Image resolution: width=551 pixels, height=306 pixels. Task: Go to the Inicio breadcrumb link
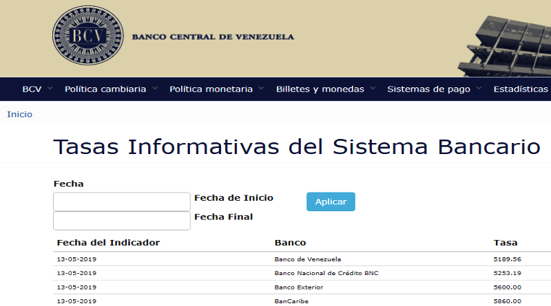[x=20, y=114]
